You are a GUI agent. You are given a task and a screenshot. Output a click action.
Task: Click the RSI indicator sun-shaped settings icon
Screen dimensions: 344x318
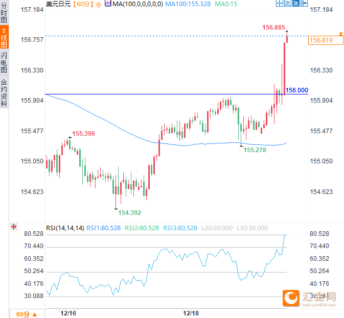point(14,227)
